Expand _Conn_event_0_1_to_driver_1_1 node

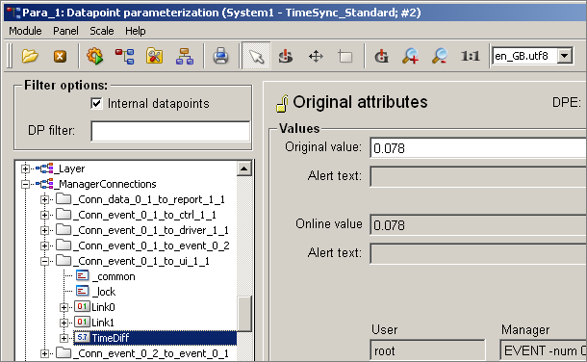(x=44, y=230)
